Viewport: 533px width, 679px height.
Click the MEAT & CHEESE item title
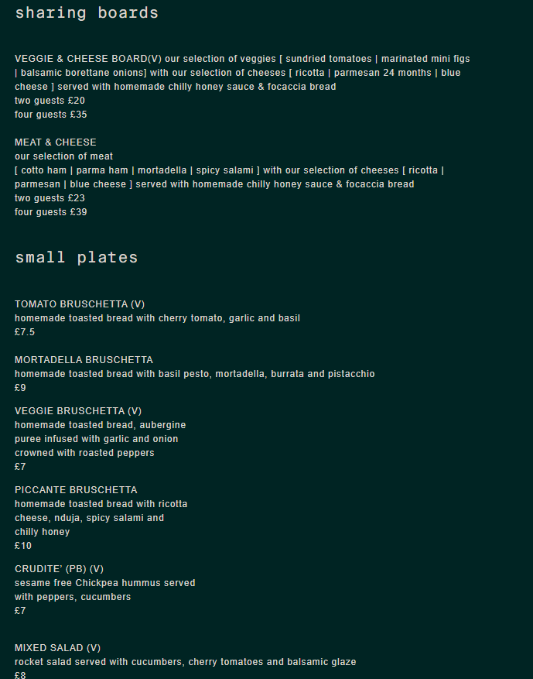tap(56, 142)
